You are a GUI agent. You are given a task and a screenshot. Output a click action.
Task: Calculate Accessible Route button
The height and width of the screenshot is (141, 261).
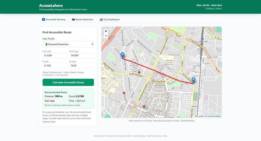(68, 82)
